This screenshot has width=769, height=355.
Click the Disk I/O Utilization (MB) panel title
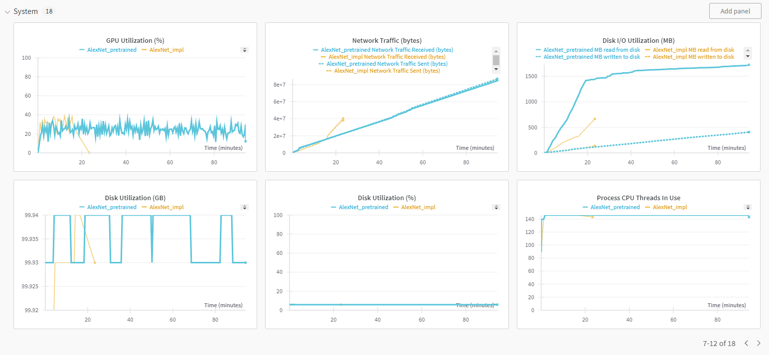(x=638, y=41)
